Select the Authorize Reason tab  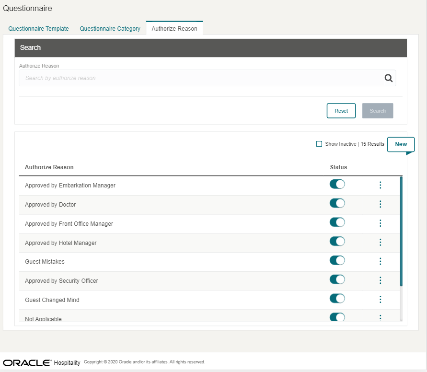click(x=174, y=29)
